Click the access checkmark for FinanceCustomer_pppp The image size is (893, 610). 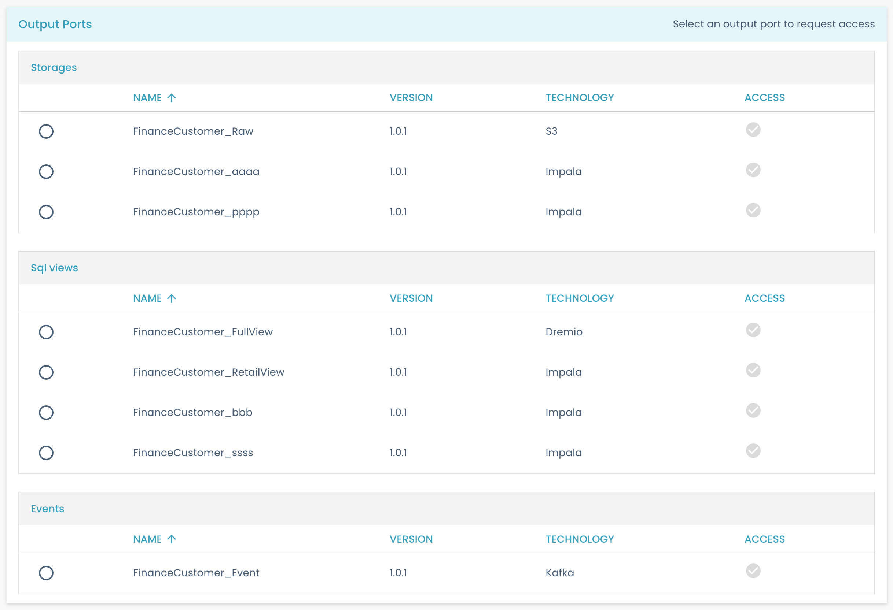[753, 211]
